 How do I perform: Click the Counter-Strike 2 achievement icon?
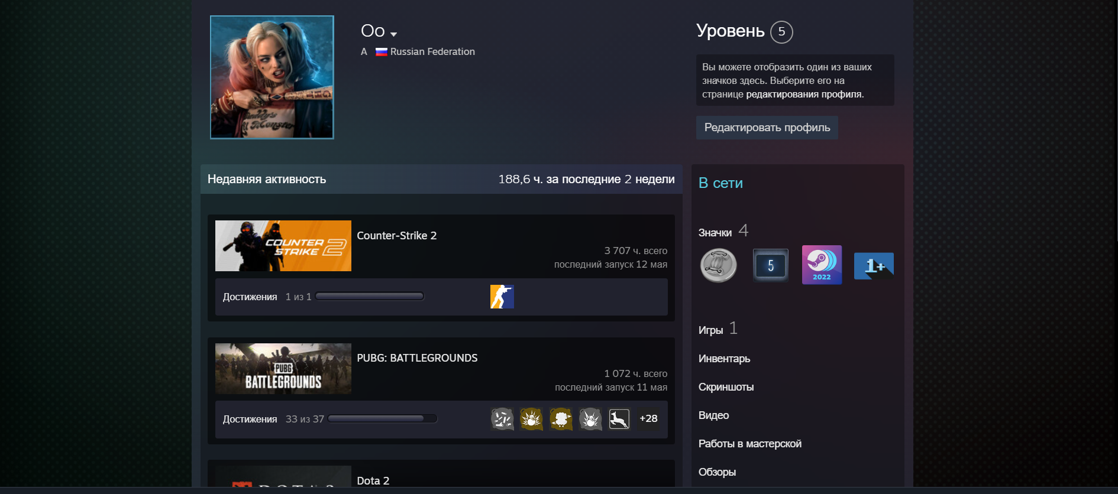(502, 297)
